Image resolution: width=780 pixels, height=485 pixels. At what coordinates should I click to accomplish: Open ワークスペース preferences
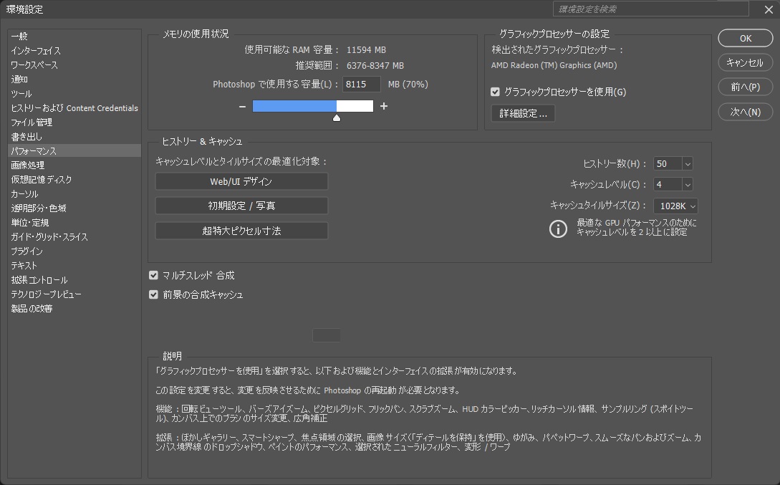[74, 65]
